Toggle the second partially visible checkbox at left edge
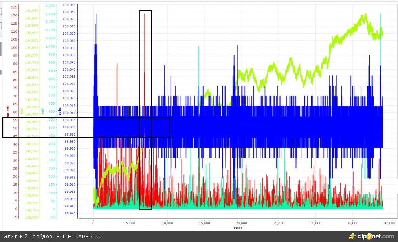 coord(1,26)
